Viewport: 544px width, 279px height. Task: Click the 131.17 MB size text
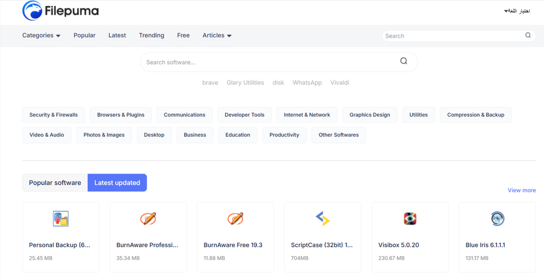(477, 258)
